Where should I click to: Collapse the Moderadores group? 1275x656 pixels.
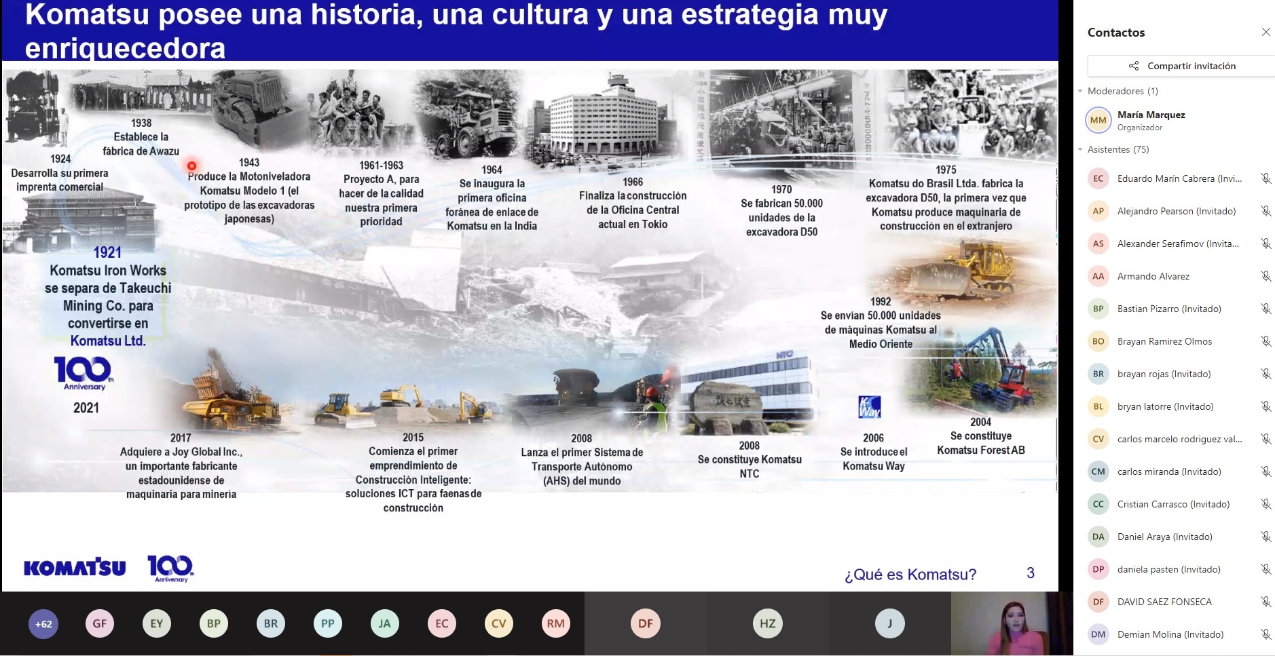click(1080, 91)
